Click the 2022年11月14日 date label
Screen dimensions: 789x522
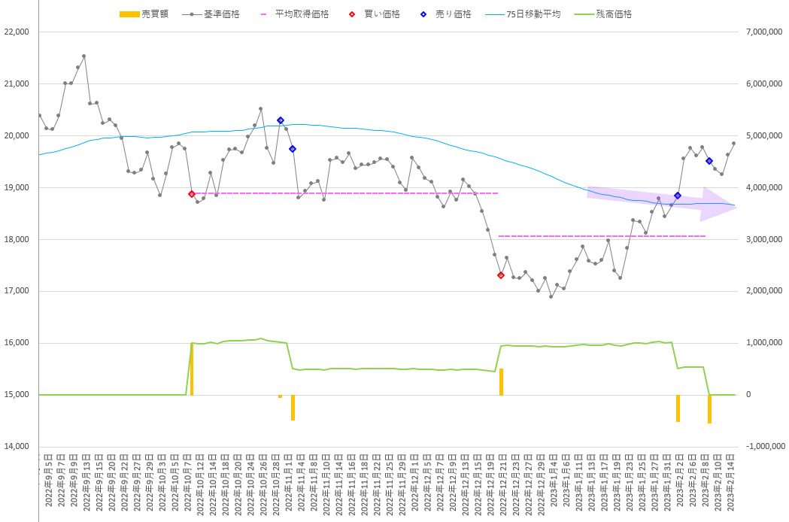point(339,484)
